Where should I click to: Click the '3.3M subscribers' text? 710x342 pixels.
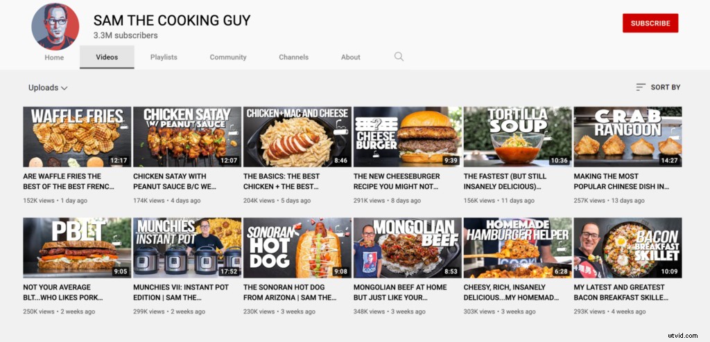[125, 35]
